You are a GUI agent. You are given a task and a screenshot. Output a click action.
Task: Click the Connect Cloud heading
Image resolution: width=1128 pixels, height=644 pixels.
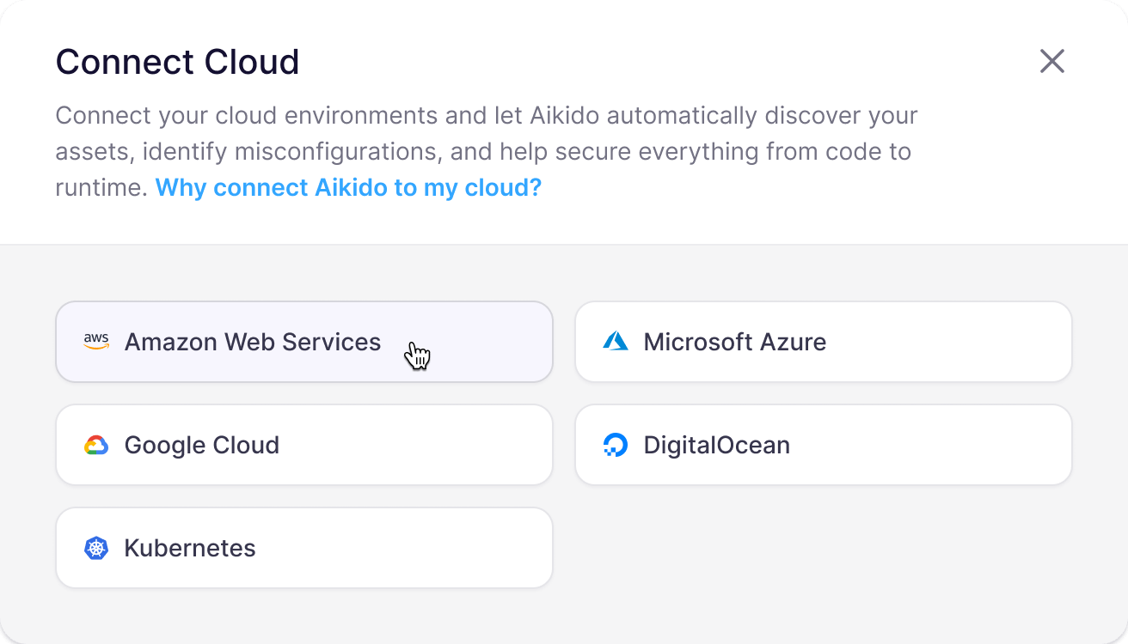pyautogui.click(x=177, y=62)
